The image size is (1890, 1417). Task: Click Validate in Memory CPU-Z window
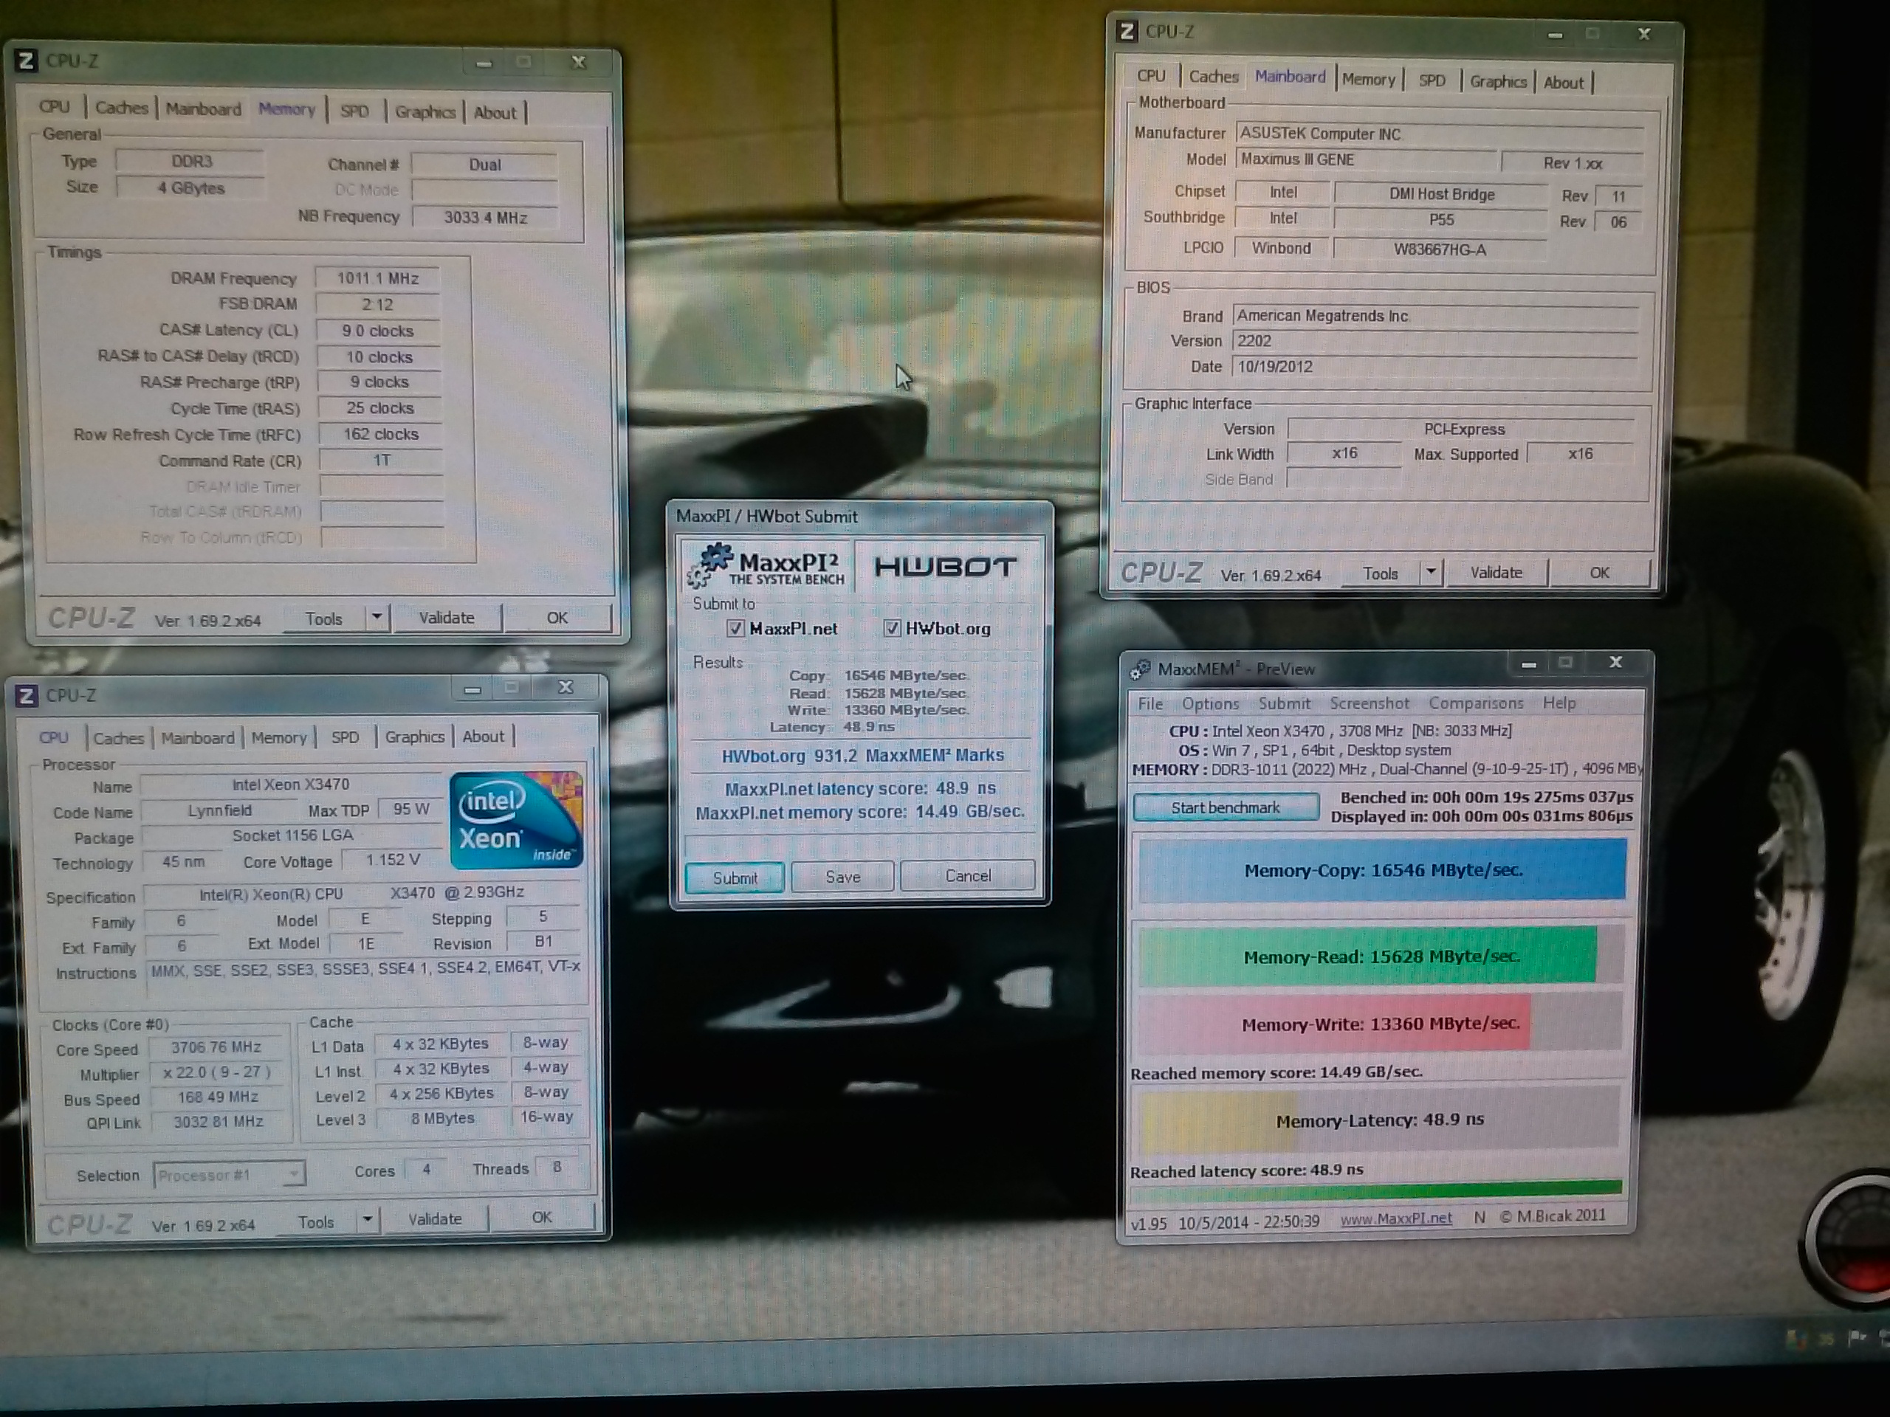coord(446,618)
